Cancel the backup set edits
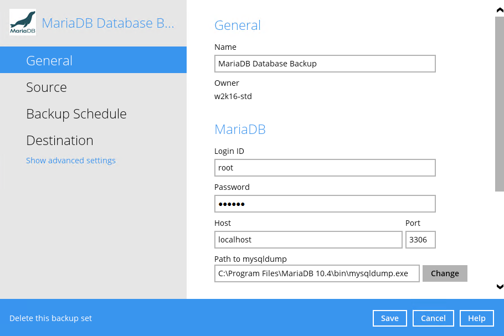The height and width of the screenshot is (336, 504). click(x=433, y=318)
